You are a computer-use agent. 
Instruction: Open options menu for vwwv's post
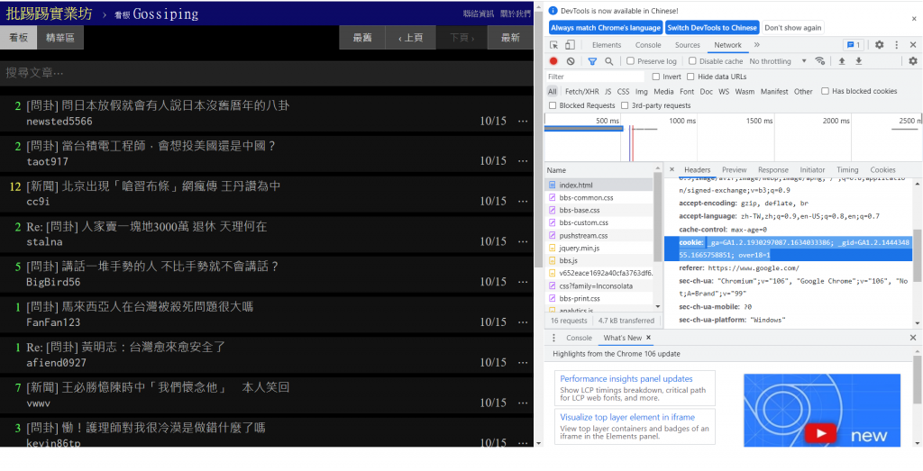pyautogui.click(x=523, y=403)
